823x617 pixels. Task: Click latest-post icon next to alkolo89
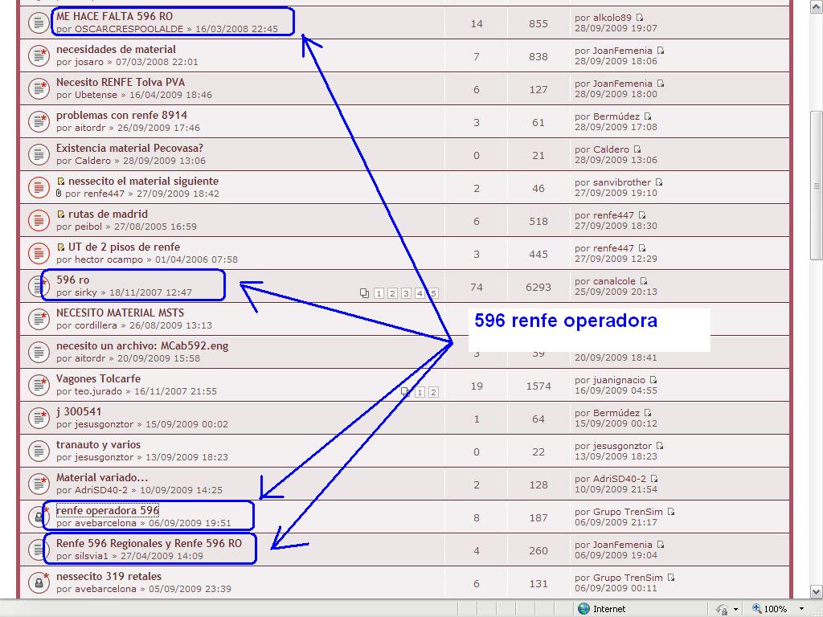tap(641, 18)
